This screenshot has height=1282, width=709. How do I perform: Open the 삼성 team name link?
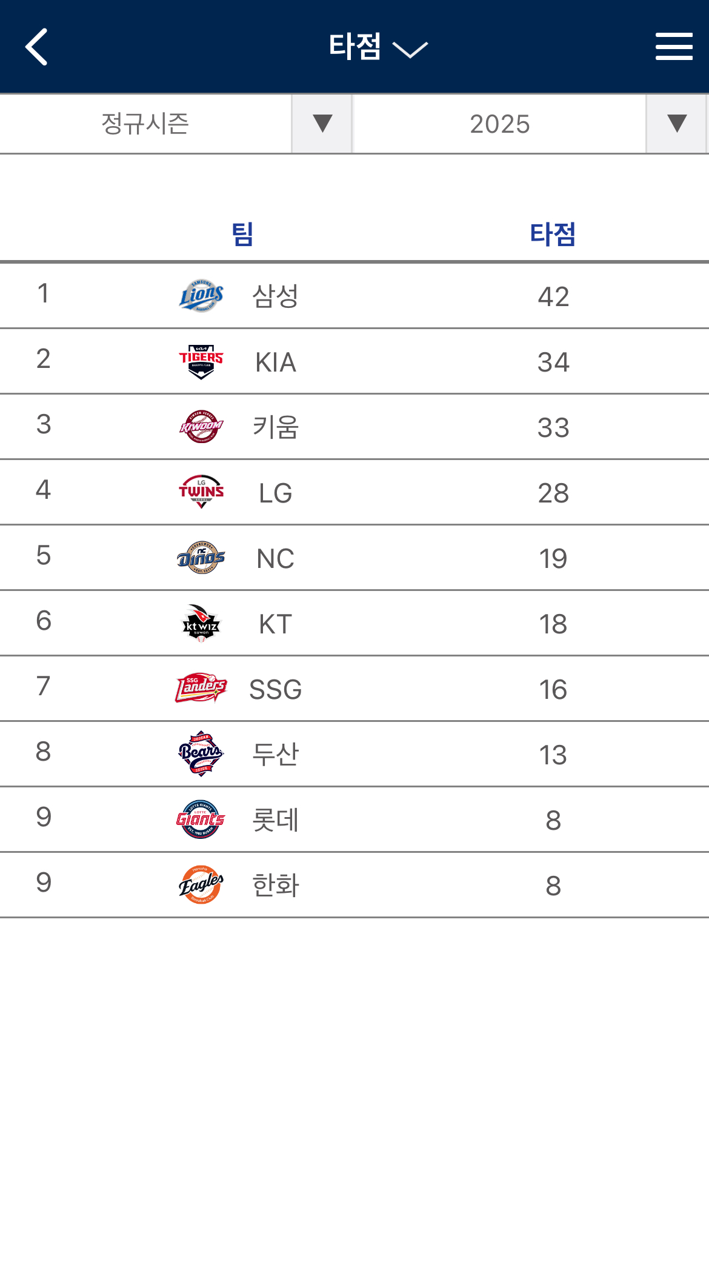click(275, 296)
